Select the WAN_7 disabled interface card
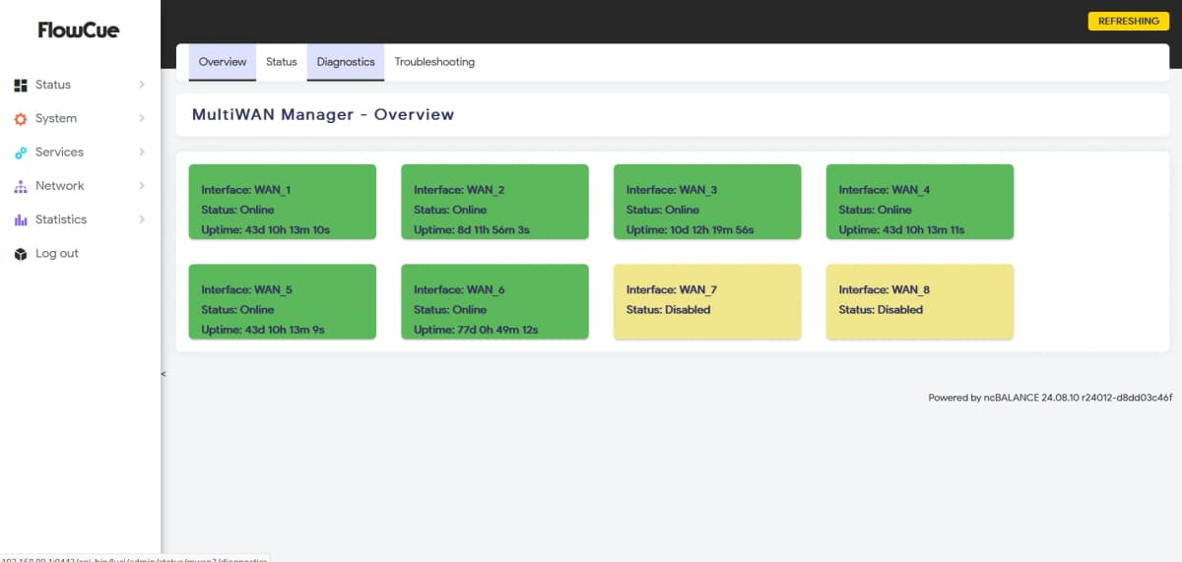 (x=707, y=301)
